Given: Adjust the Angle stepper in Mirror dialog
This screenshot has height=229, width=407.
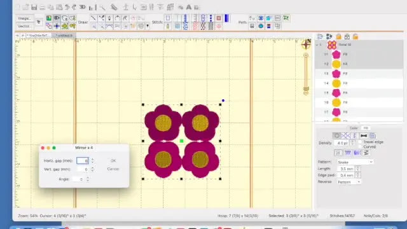Looking at the screenshot, I should (x=88, y=179).
